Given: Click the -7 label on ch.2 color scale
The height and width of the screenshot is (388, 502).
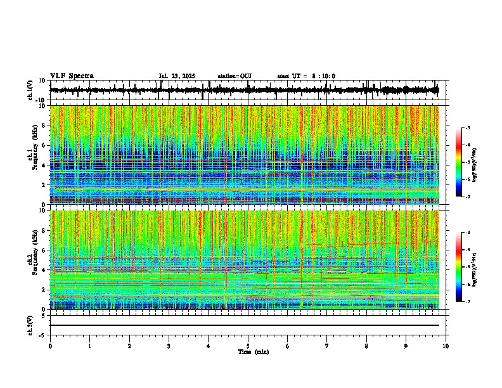Looking at the screenshot, I should (467, 301).
